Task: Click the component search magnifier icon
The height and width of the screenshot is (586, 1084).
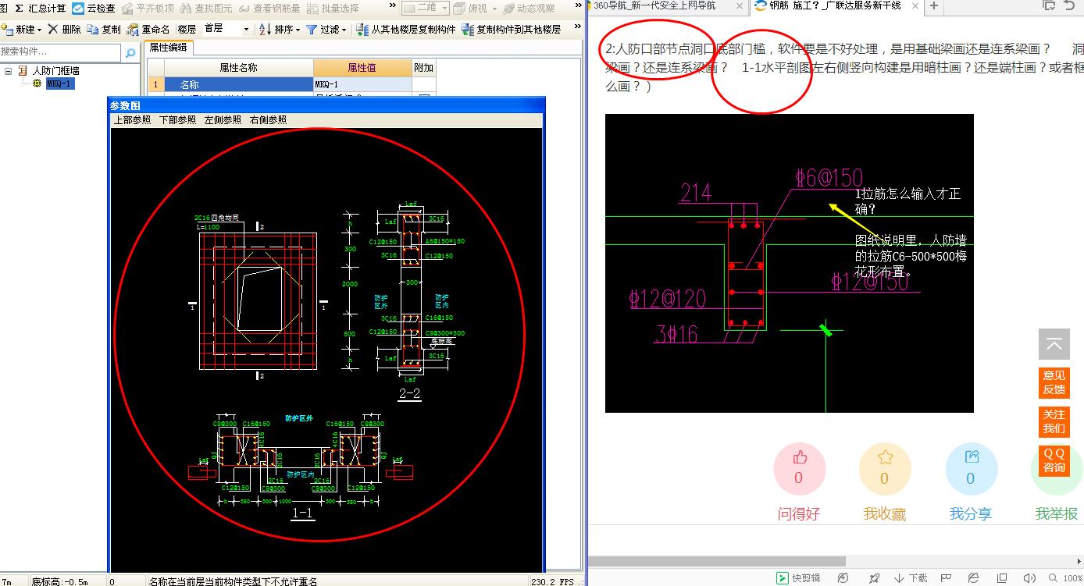Action: [131, 52]
